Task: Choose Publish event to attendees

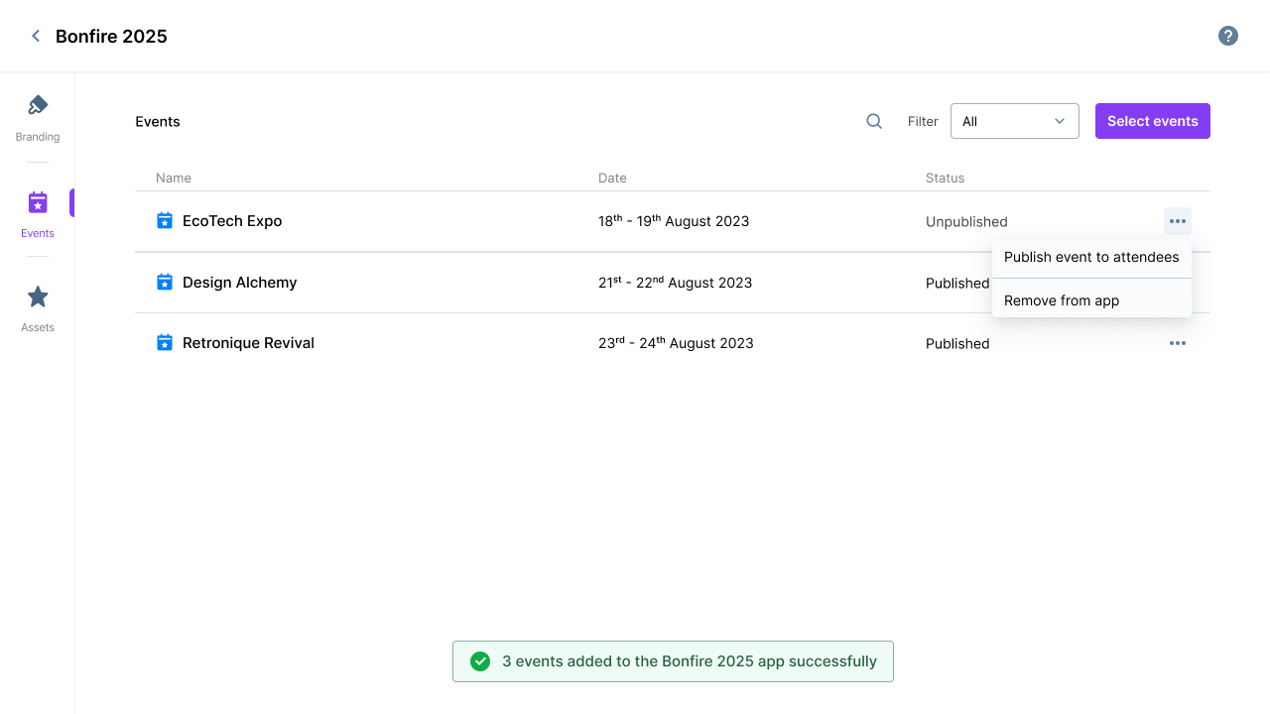Action: coord(1091,257)
